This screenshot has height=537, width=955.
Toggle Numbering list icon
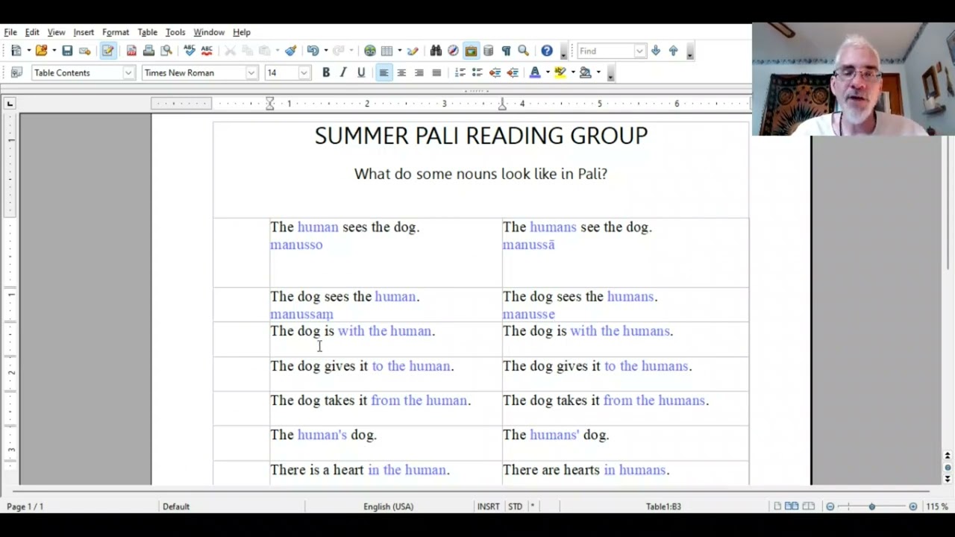click(460, 72)
